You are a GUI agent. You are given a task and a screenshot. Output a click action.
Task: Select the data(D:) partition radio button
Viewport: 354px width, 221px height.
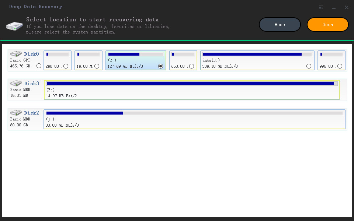coord(309,66)
